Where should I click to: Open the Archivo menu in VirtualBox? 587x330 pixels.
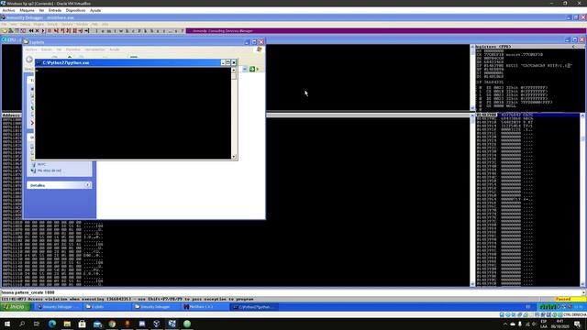point(8,10)
